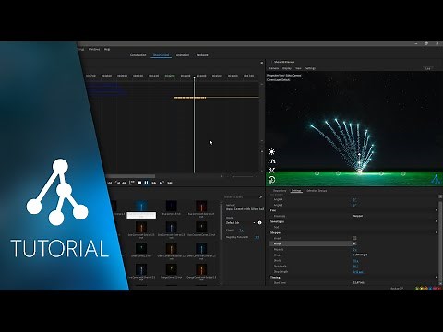Open the View menu in 3D view

pyautogui.click(x=298, y=68)
